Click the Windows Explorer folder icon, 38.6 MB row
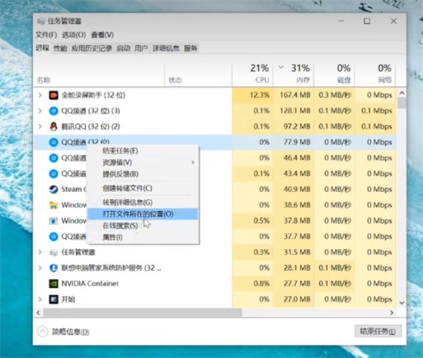Image resolution: width=423 pixels, height=358 pixels. 53,205
